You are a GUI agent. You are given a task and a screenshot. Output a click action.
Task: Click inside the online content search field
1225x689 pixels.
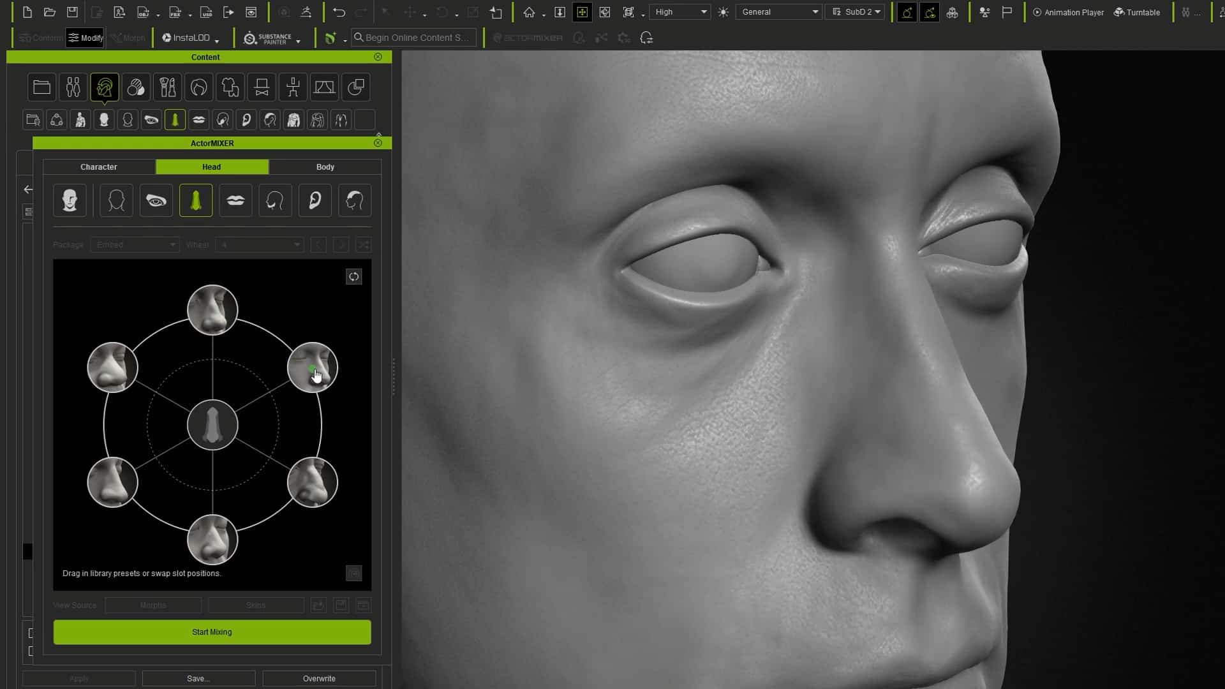(413, 38)
